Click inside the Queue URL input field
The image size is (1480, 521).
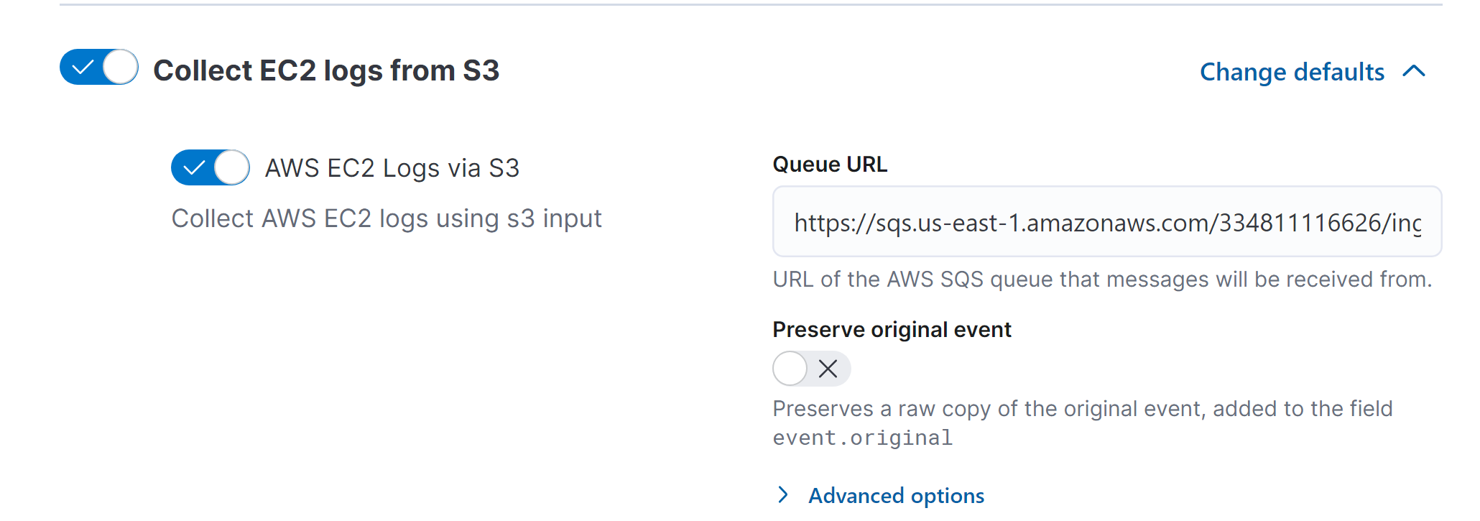click(1106, 222)
